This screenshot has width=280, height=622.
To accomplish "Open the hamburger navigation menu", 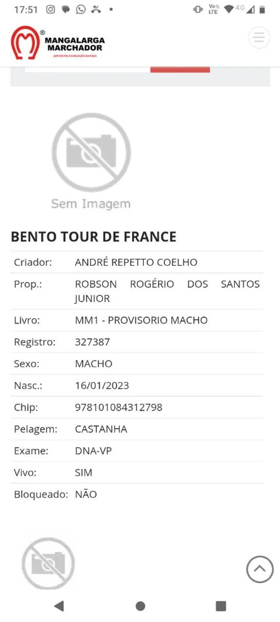I will 259,37.
